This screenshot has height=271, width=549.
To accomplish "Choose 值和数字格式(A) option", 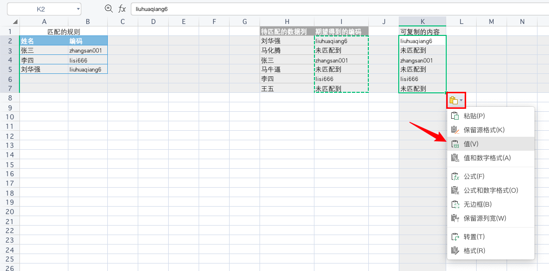I will click(487, 158).
